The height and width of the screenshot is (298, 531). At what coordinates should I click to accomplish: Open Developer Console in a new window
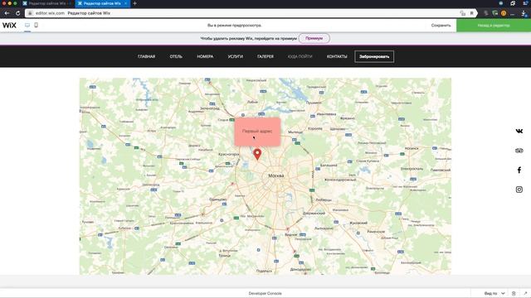pos(525,293)
